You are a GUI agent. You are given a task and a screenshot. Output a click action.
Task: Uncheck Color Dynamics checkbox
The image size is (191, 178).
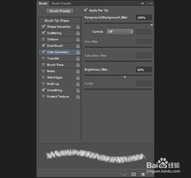click(x=43, y=52)
